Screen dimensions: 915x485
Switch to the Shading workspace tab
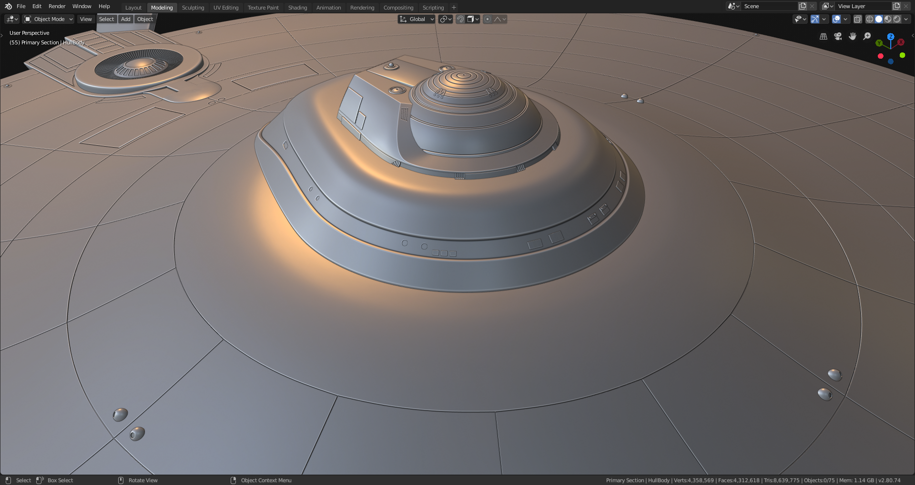point(297,8)
